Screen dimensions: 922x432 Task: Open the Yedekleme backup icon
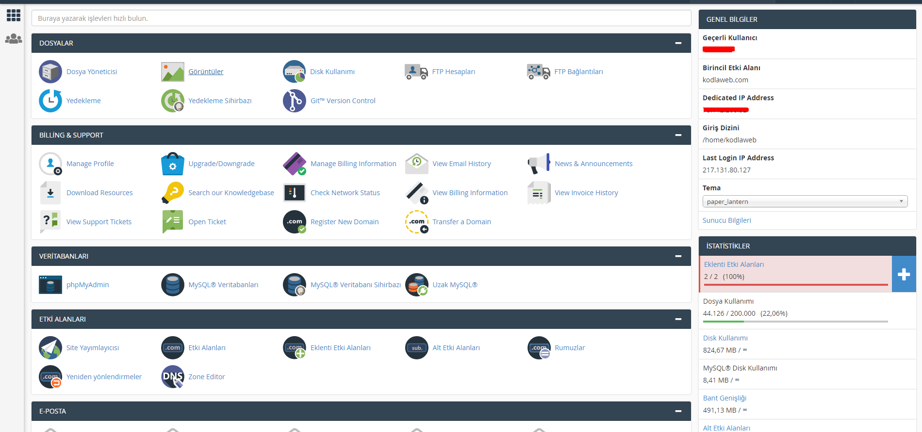tap(50, 101)
